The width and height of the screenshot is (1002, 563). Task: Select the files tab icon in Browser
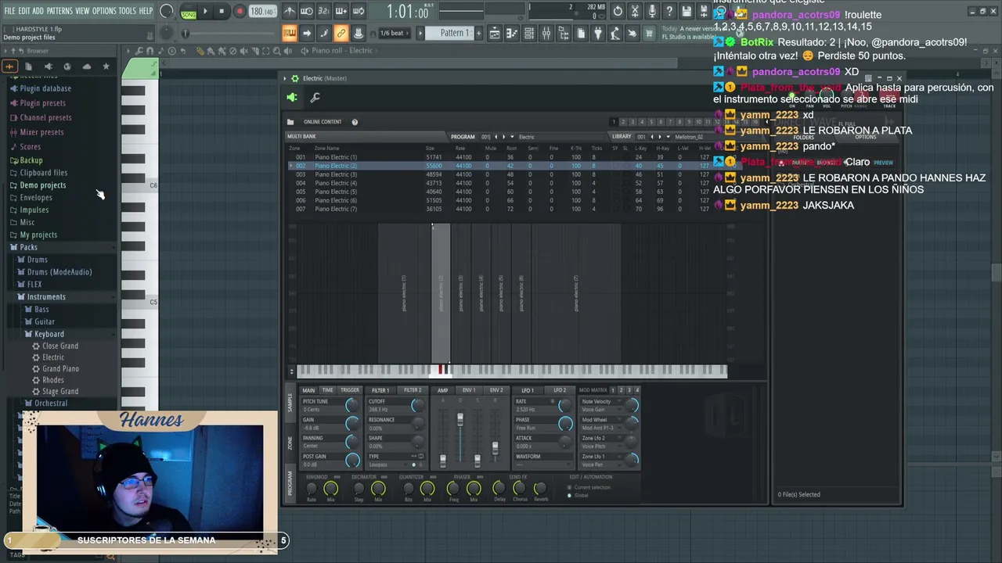point(29,66)
